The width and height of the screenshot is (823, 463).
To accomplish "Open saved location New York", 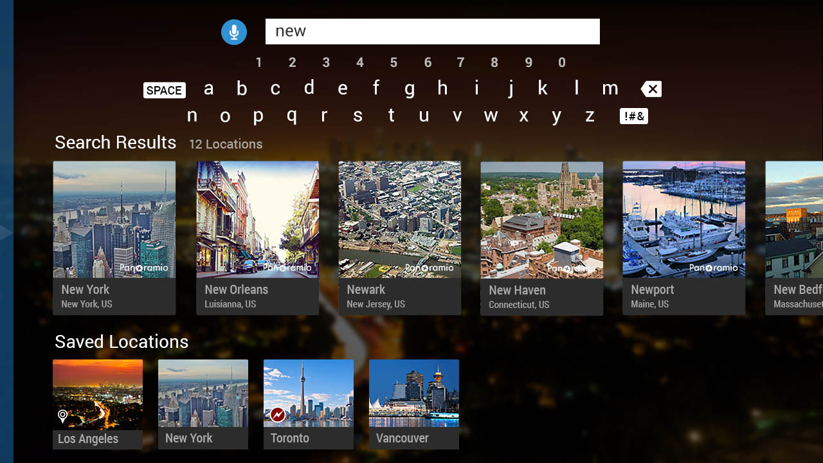I will pos(203,404).
